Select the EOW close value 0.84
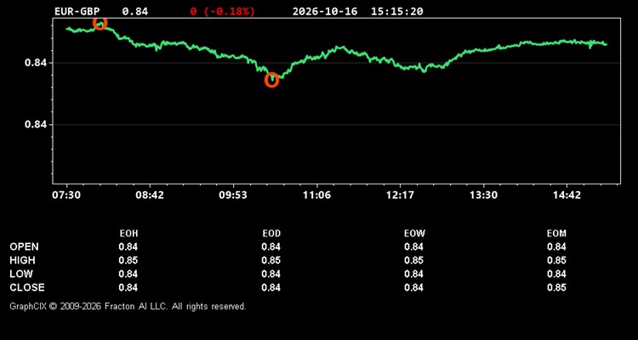The height and width of the screenshot is (340, 638). (x=413, y=287)
